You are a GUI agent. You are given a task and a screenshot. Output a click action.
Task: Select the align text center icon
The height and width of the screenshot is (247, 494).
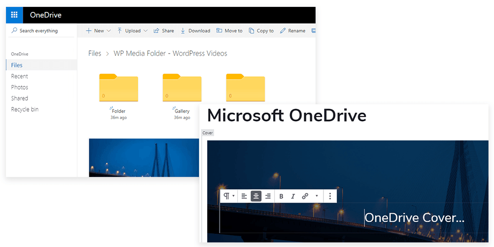point(256,196)
